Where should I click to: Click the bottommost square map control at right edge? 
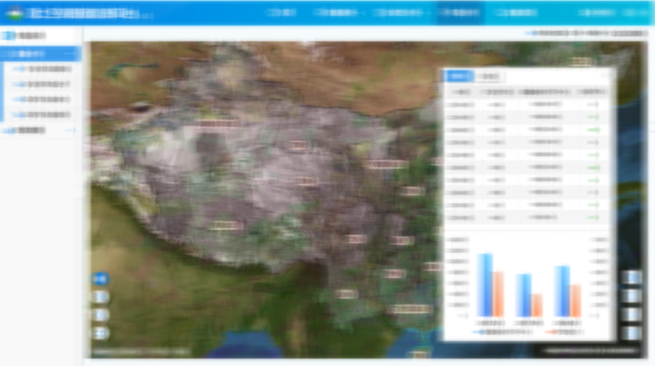[631, 333]
